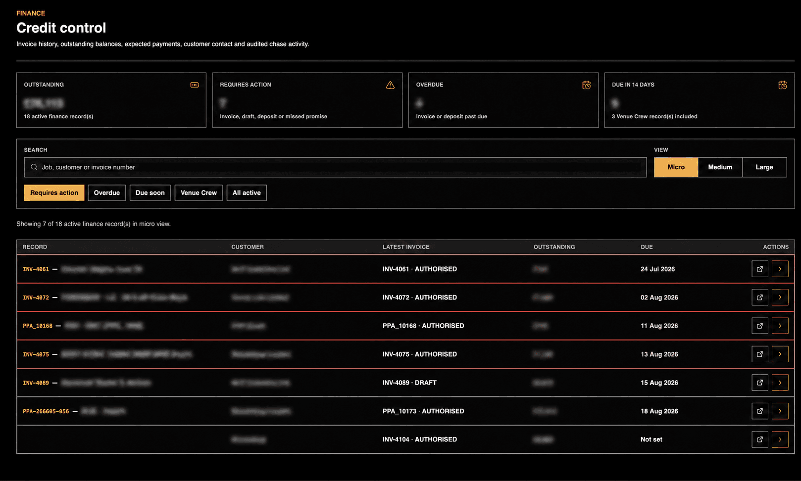
Task: Expand details chevron for INV-4072 row
Action: pos(780,297)
